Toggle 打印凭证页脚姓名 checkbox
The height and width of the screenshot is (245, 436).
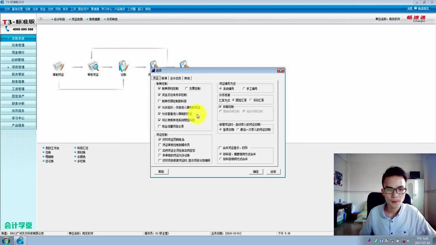coord(160,140)
